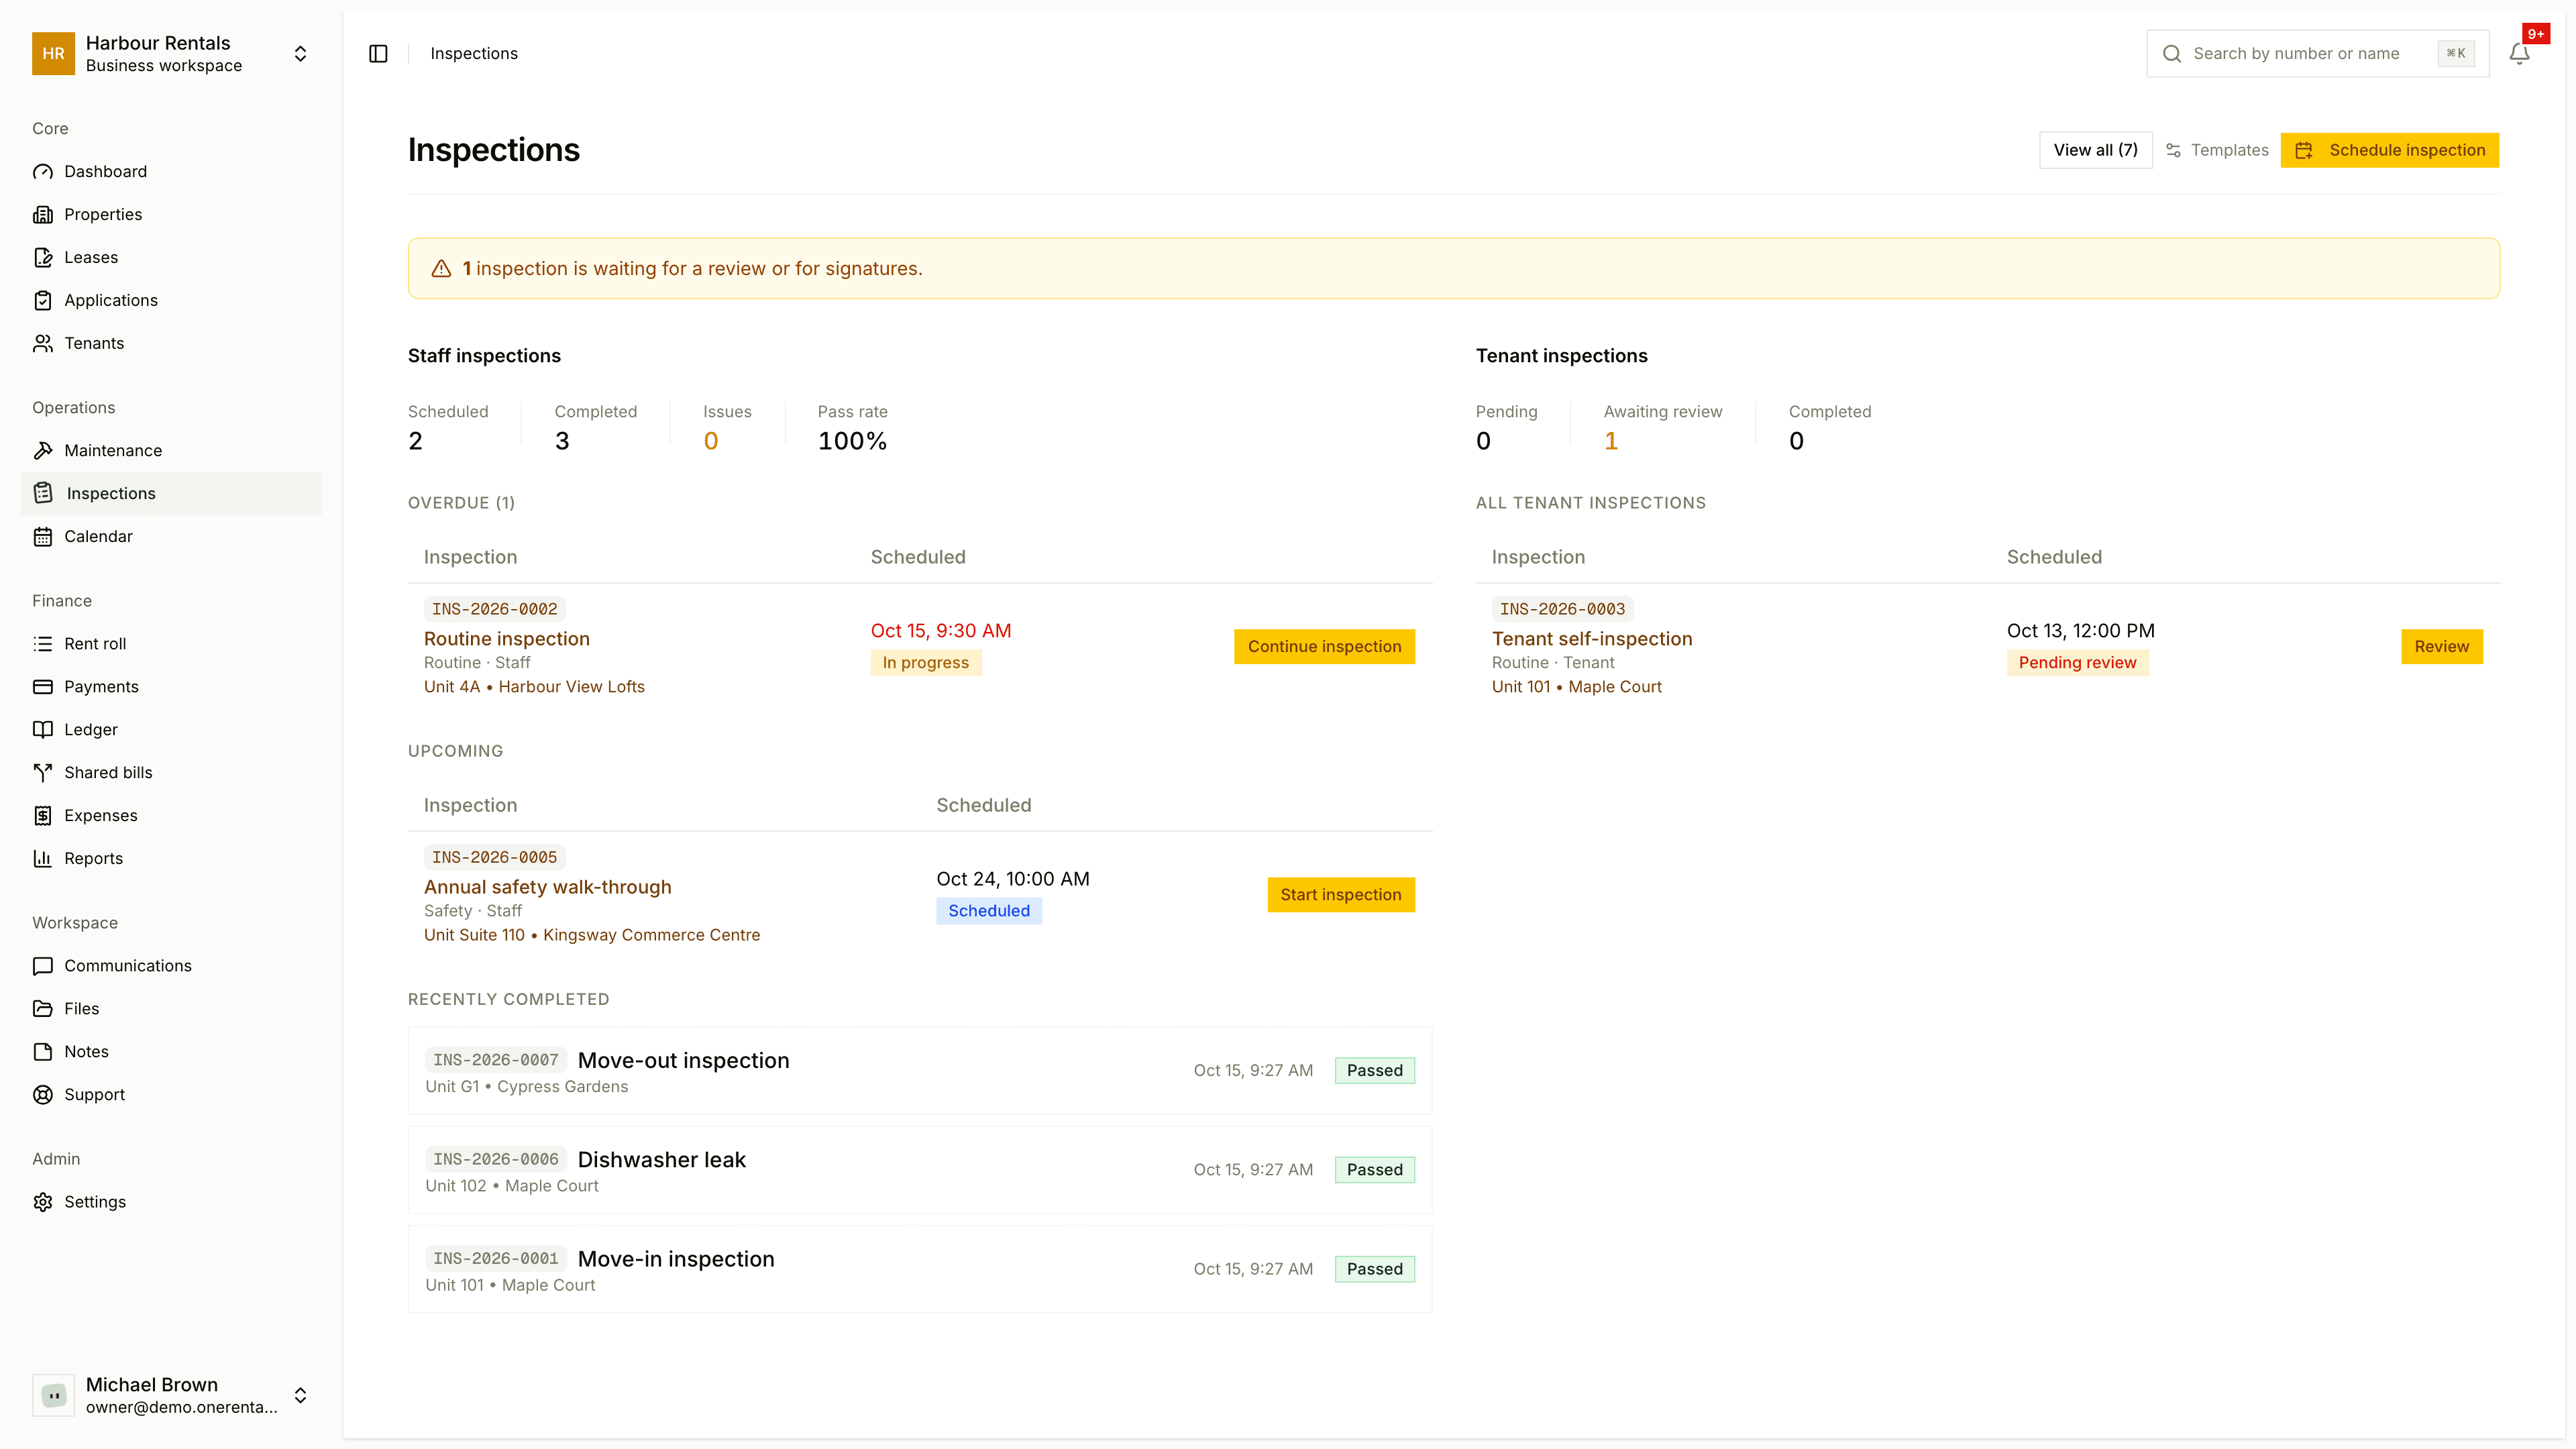
Task: Click the Rent roll list icon
Action: click(43, 644)
